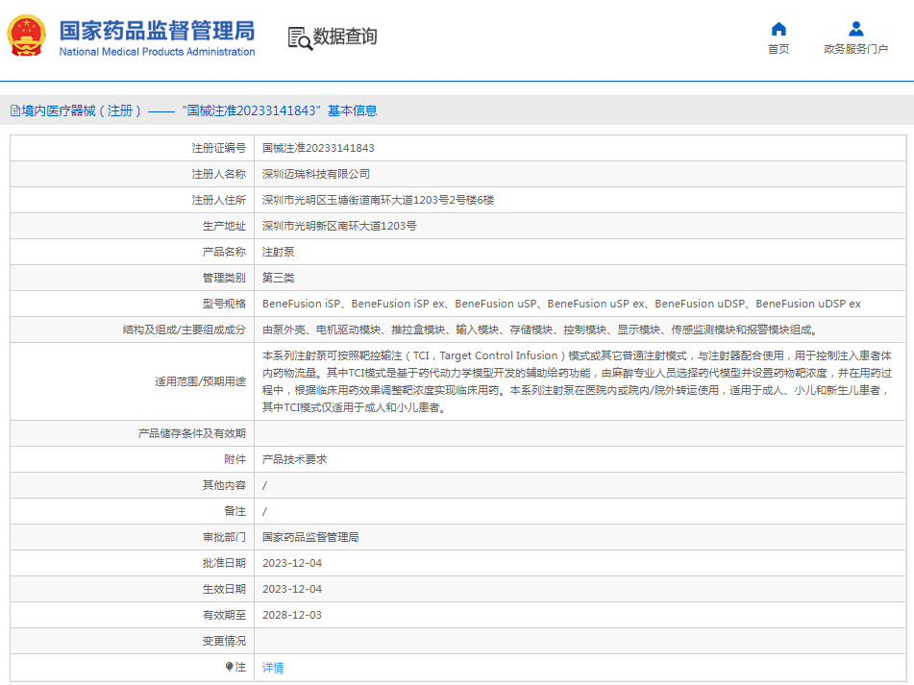Click the 生效日期 label cell

coord(133,589)
